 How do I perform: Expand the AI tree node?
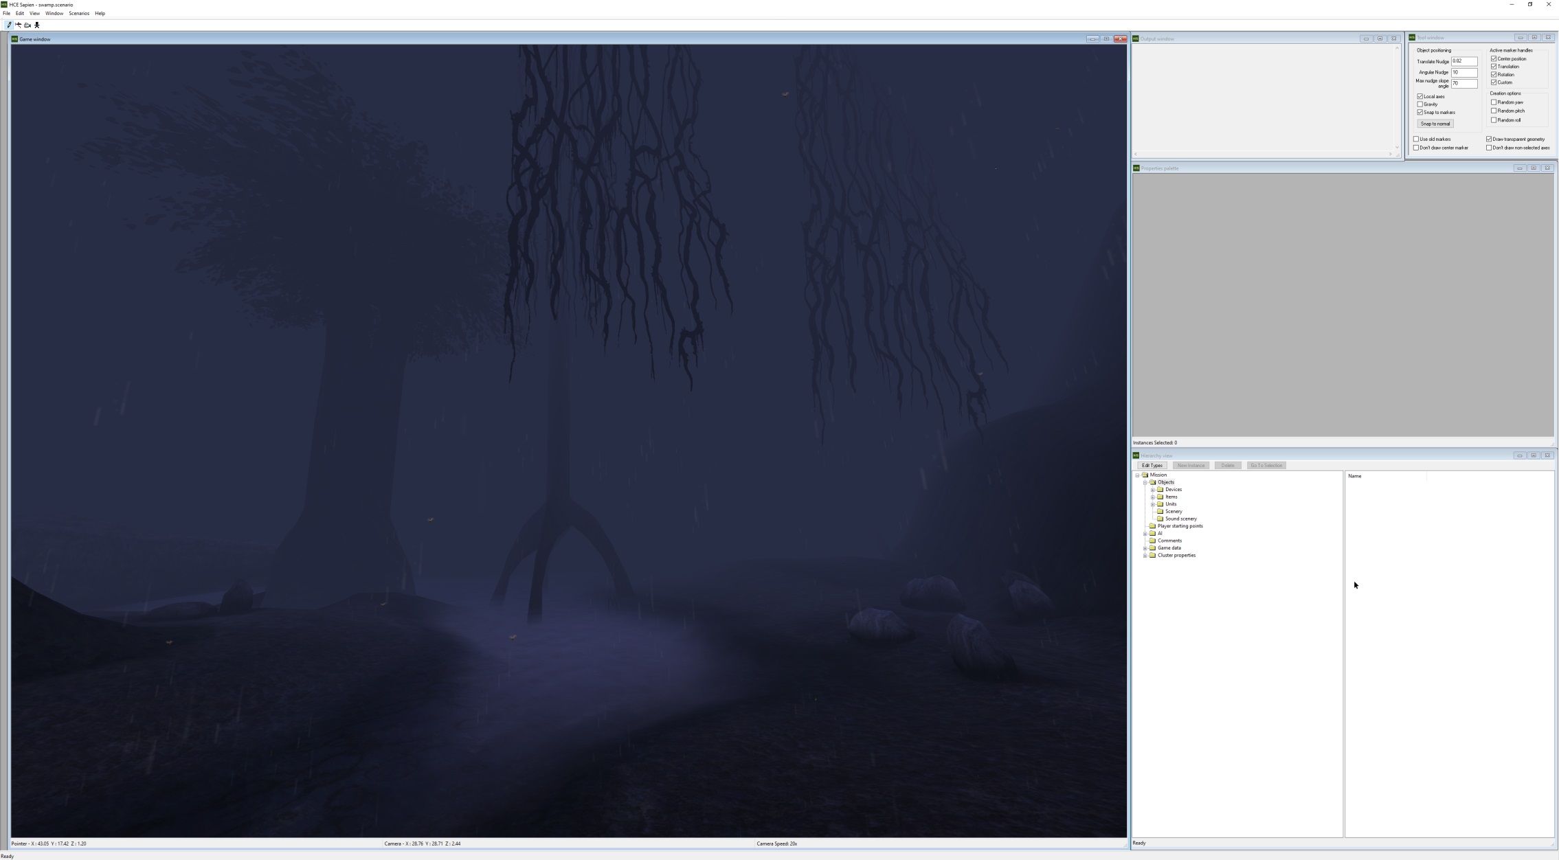coord(1145,534)
